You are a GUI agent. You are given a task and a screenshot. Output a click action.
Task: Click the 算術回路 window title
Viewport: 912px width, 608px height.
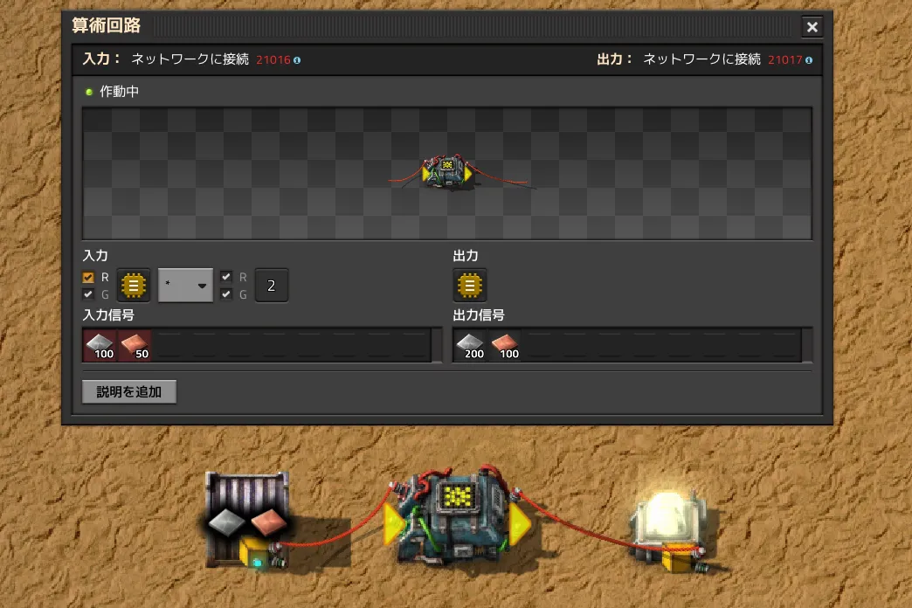[107, 25]
